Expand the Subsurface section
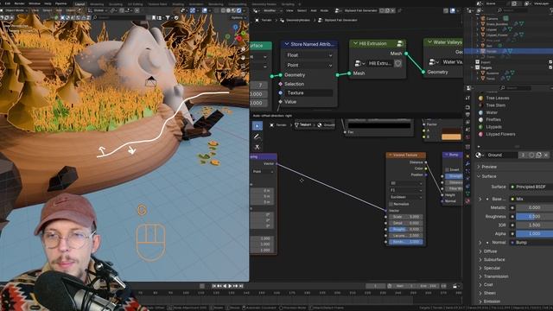 pos(493,260)
